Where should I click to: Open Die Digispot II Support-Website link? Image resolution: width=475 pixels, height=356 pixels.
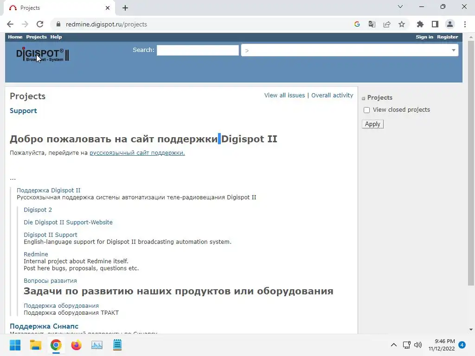(68, 222)
